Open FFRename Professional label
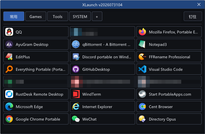Viewport: 205px width, 134px height. (x=170, y=57)
